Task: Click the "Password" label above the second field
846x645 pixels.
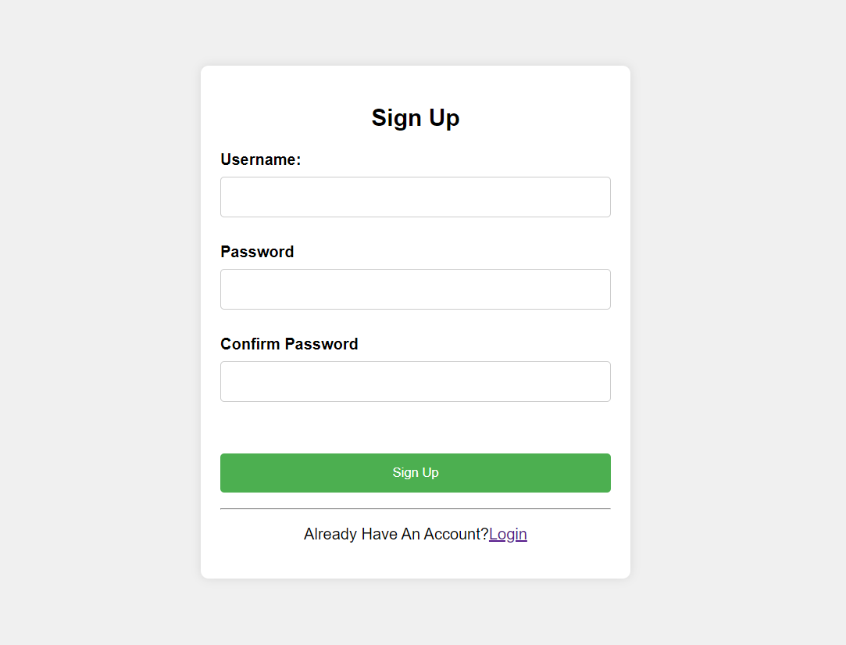Action: 257,252
